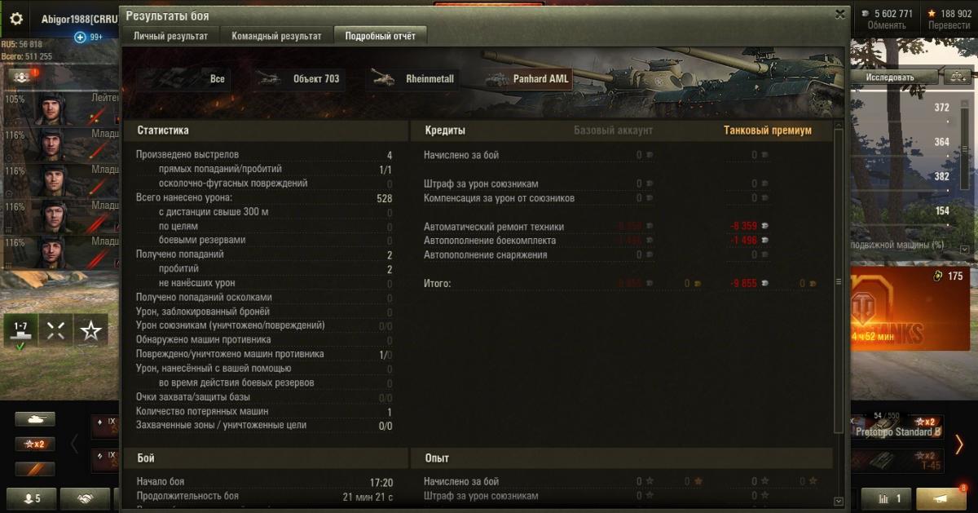The width and height of the screenshot is (978, 513).
Task: Open the statistics chart button showing 1
Action: (x=889, y=498)
